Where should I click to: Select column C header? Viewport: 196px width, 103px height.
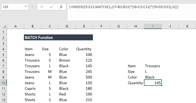50,26
